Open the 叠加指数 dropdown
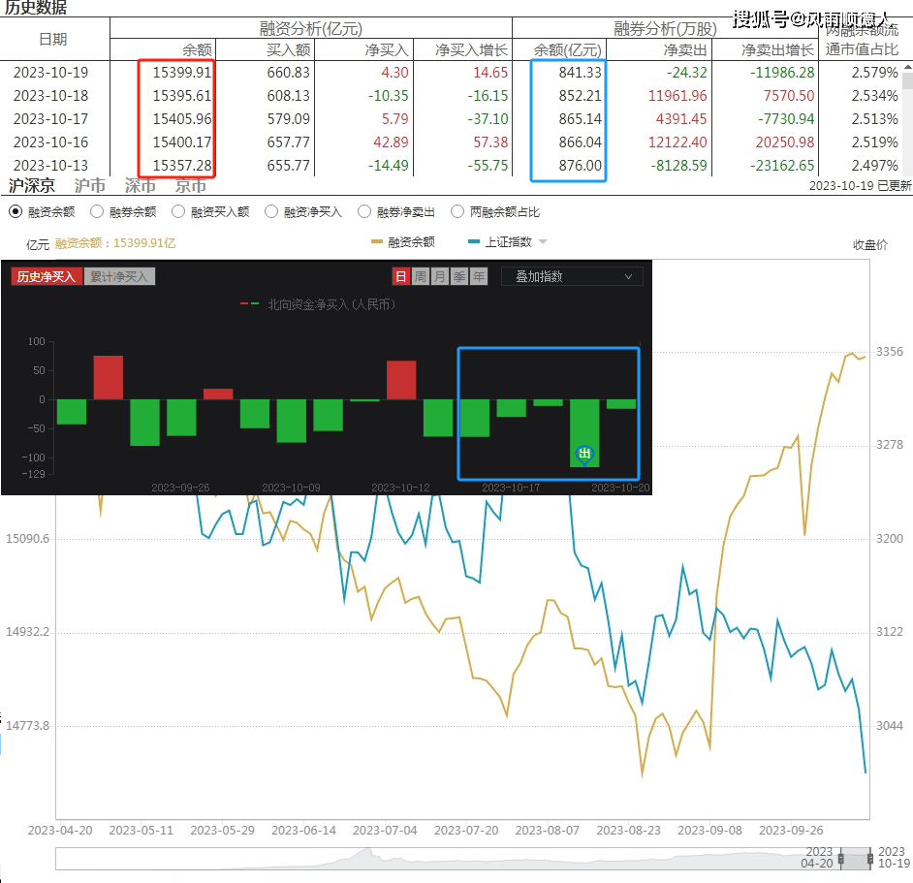913x883 pixels. (x=572, y=276)
